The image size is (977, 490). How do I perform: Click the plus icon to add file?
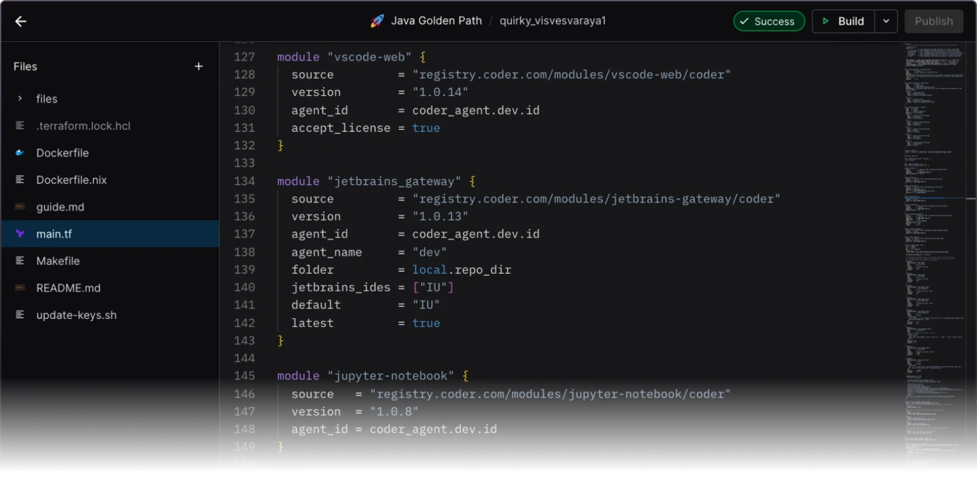[x=199, y=67]
